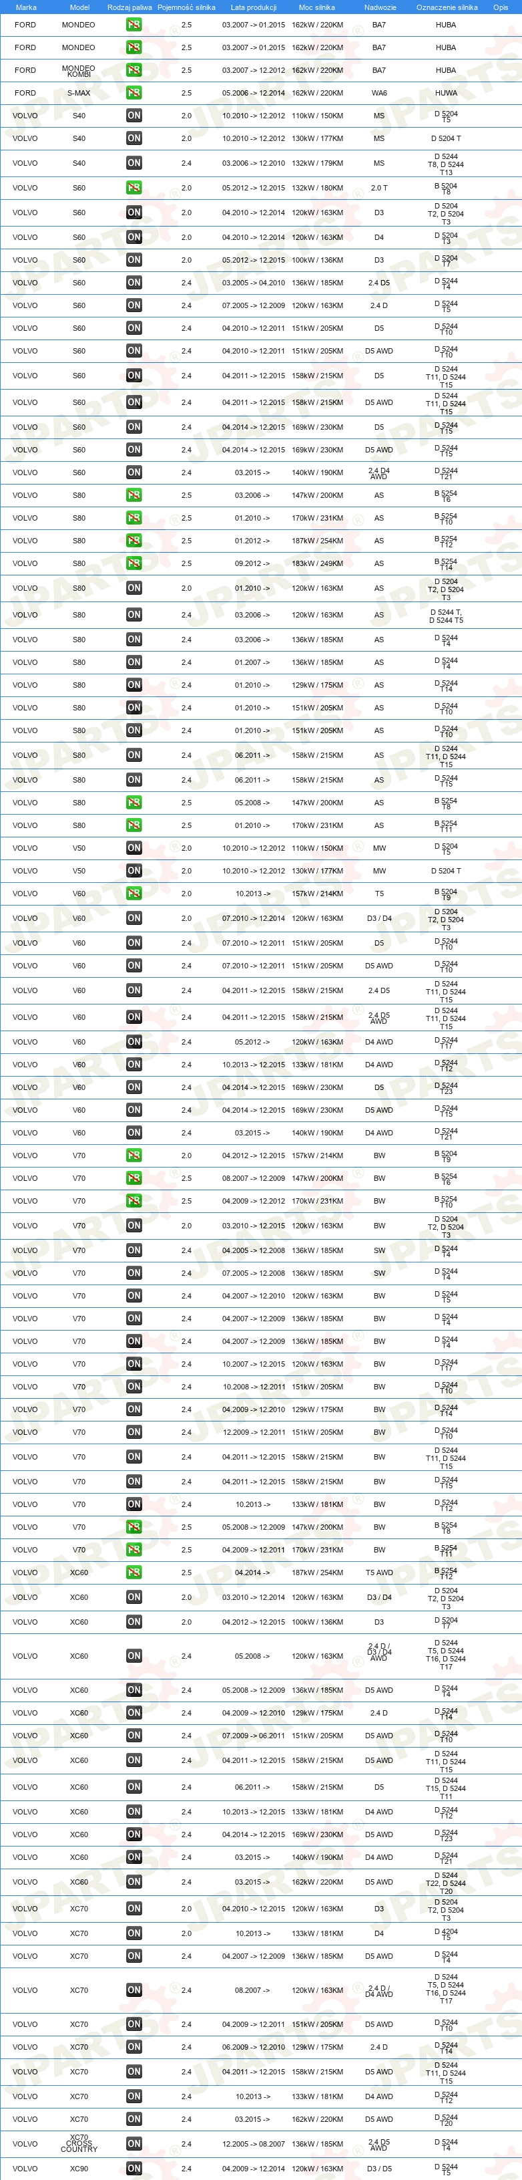Click diesel icon in S60 100kW / 136KM row
522x2180 pixels.
pyautogui.click(x=134, y=261)
